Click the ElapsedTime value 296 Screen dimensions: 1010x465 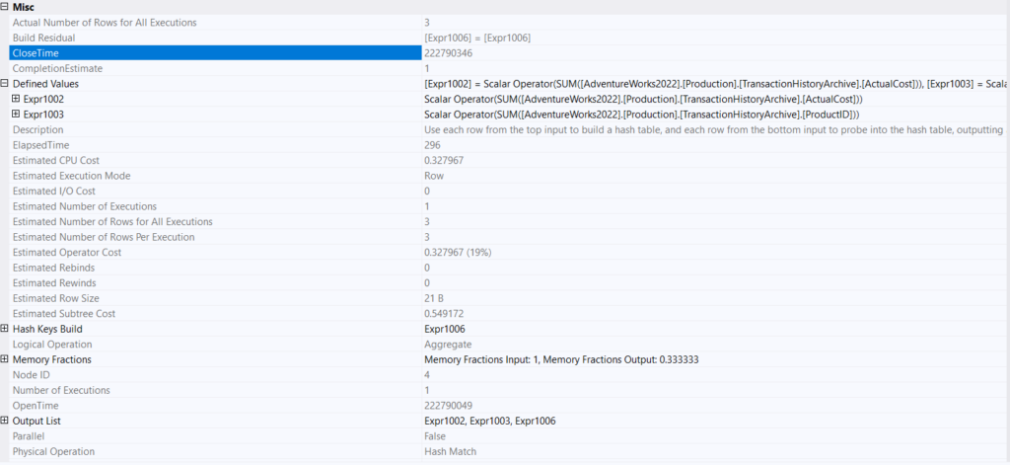pos(432,145)
